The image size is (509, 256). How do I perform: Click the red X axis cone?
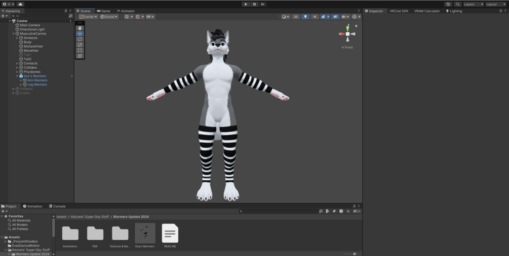pyautogui.click(x=341, y=34)
